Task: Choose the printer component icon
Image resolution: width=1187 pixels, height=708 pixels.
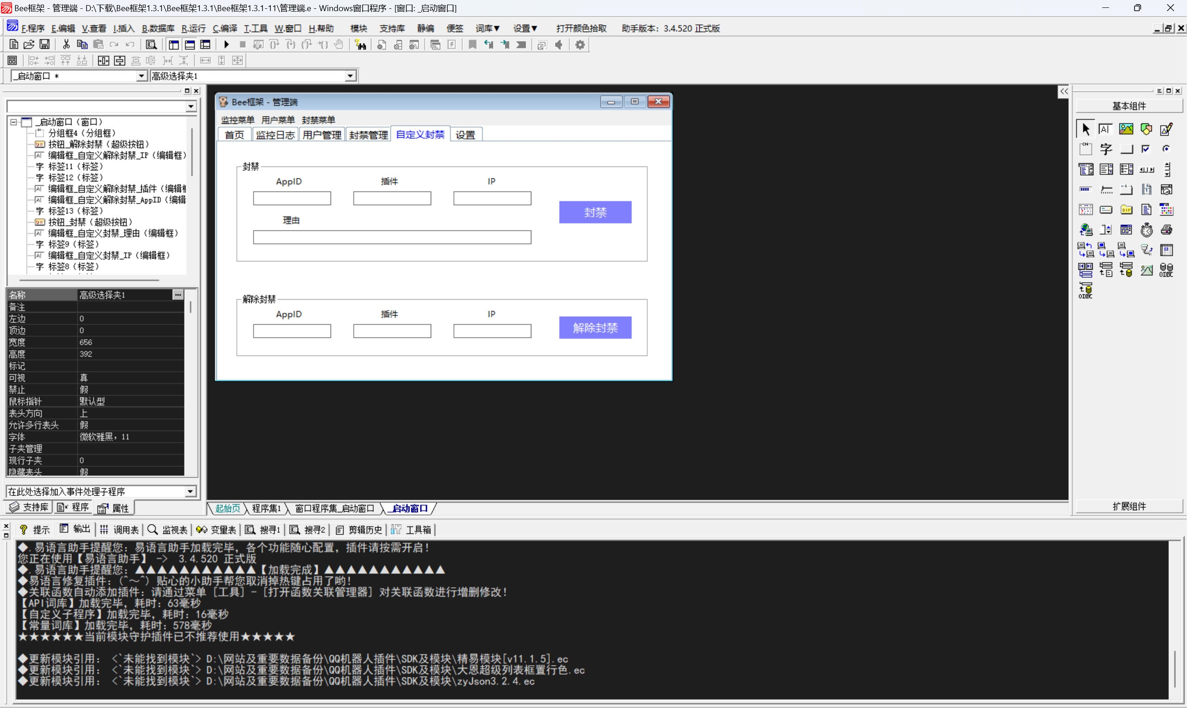Action: tap(1167, 230)
